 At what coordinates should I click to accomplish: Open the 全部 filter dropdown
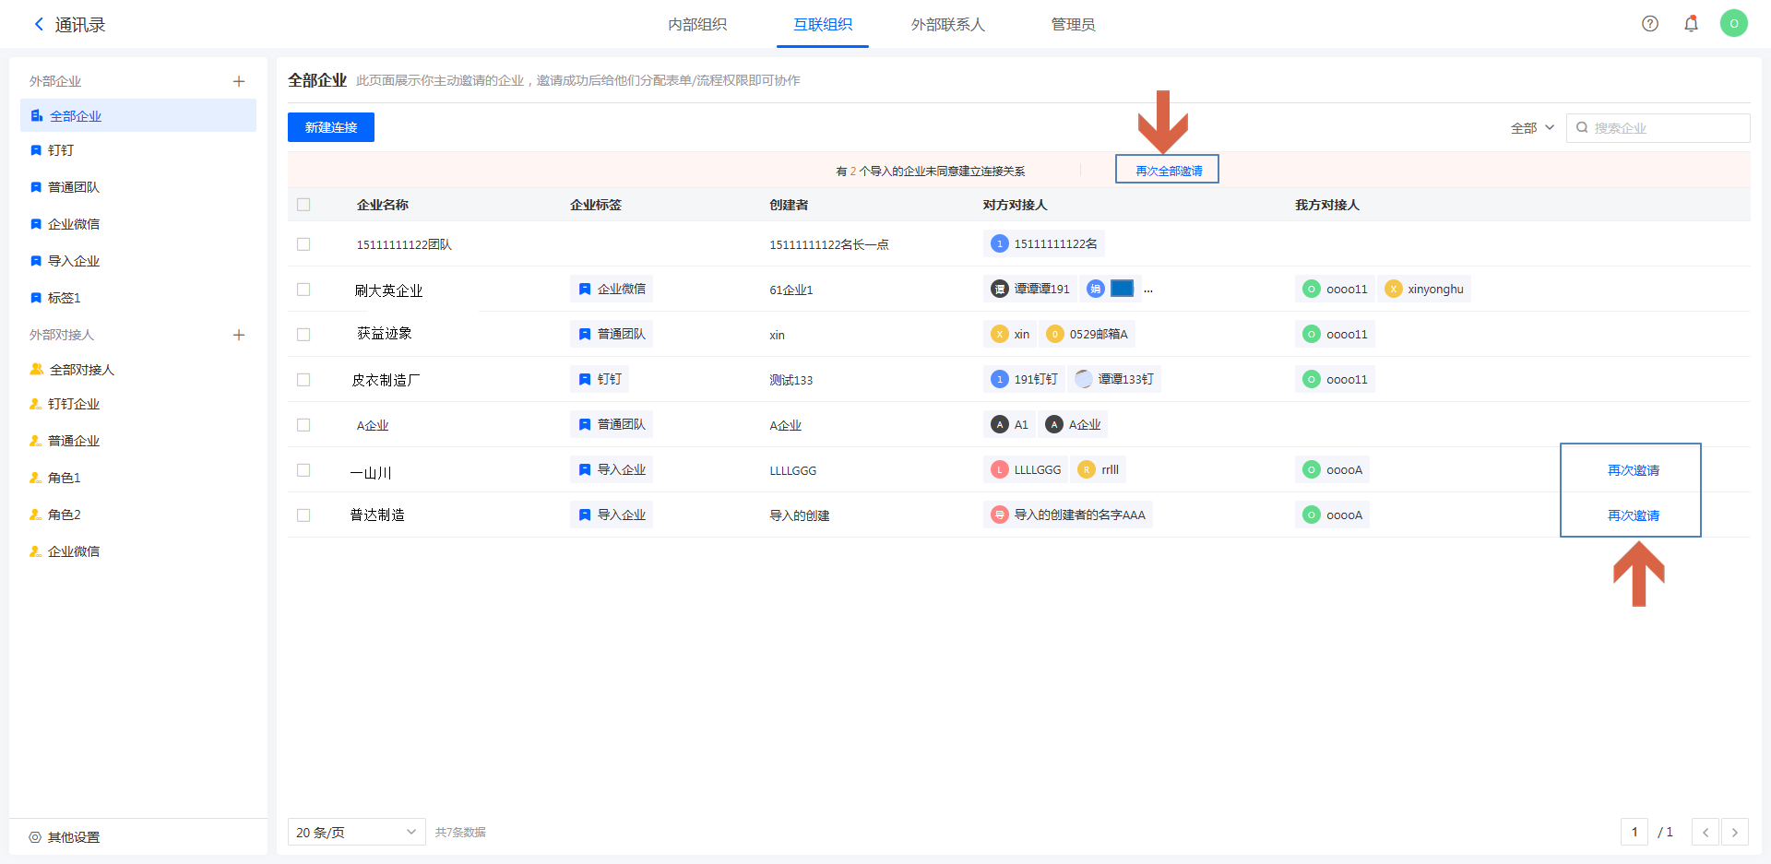pos(1532,128)
